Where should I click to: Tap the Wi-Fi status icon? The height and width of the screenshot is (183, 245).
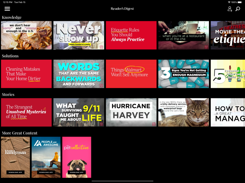pyautogui.click(x=229, y=2)
